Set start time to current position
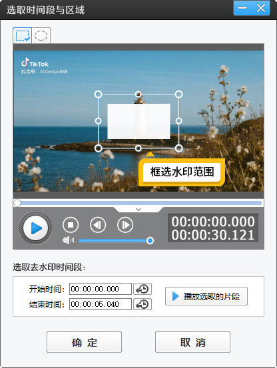Image resolution: width=277 pixels, height=368 pixels. click(x=142, y=289)
